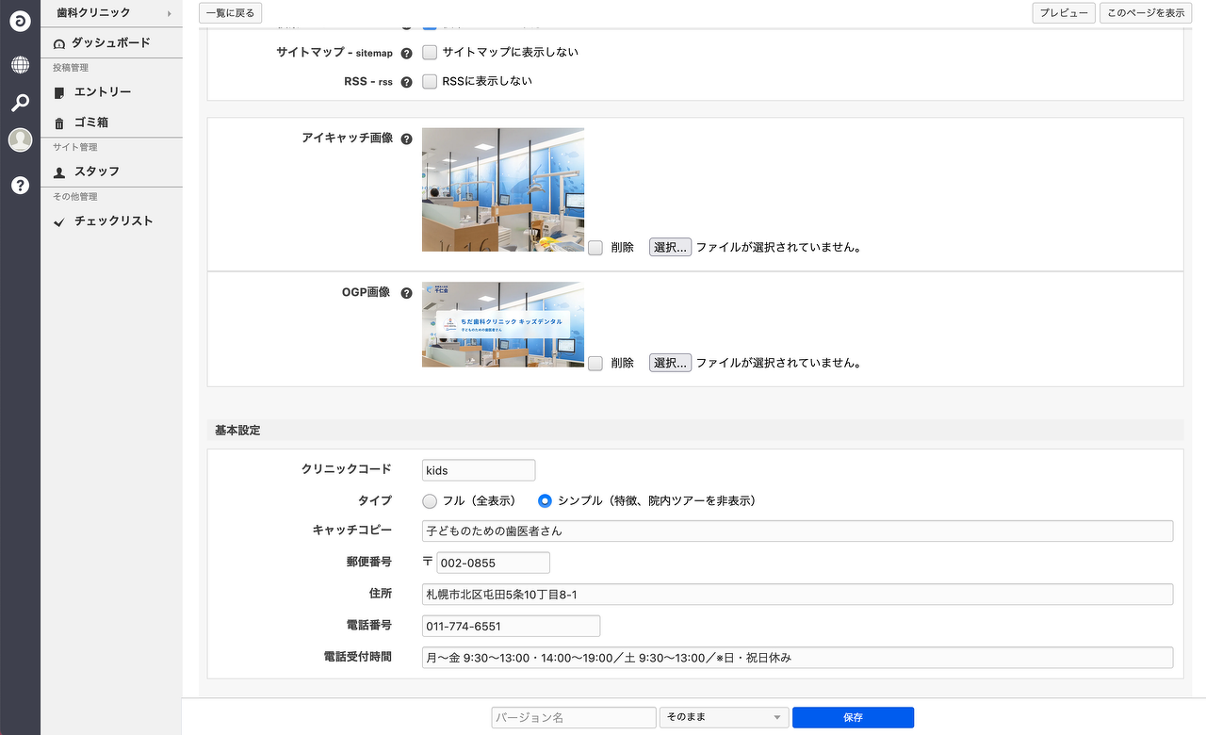Click help icon beside OGP画像 label
Viewport: 1206px width, 735px height.
407,293
